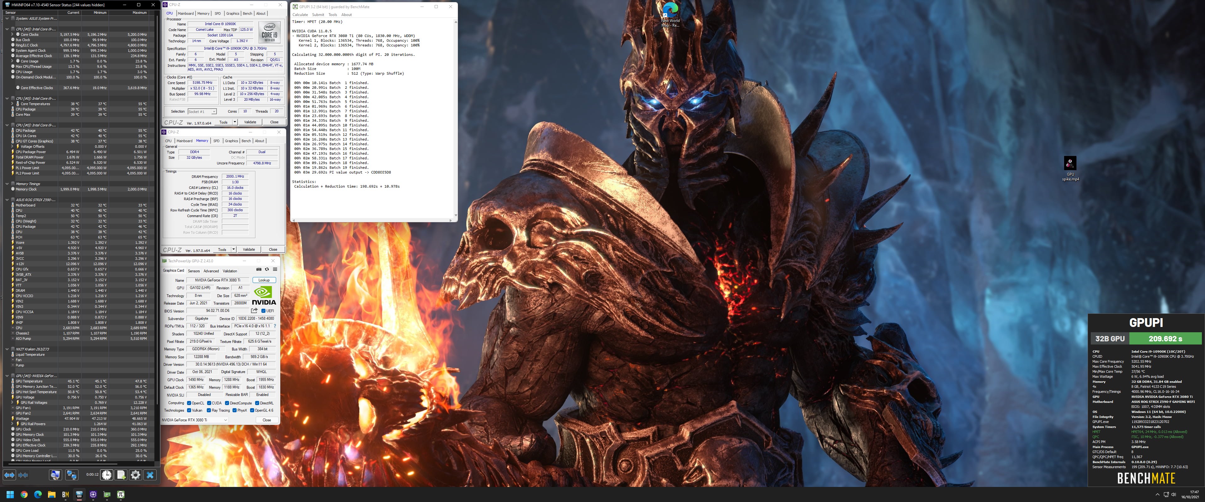Collapse System: ASUS System sensor group
The image size is (1205, 502).
7,19
